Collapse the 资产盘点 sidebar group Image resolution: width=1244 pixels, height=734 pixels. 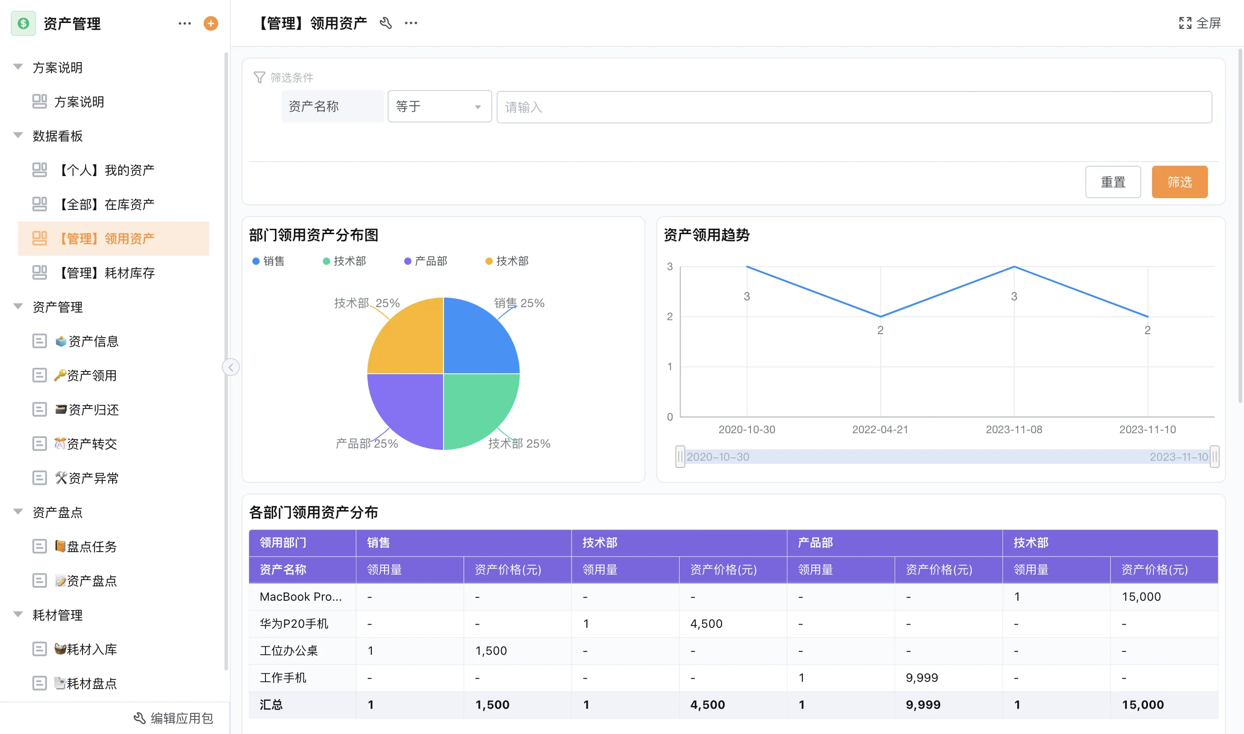(18, 512)
